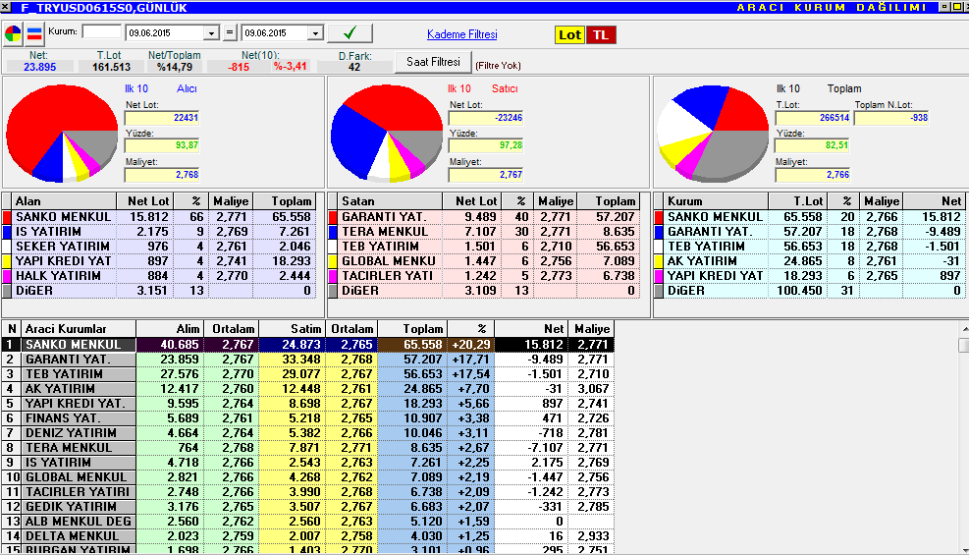This screenshot has height=555, width=969.
Task: Open the pie chart view icon
Action: click(x=13, y=34)
